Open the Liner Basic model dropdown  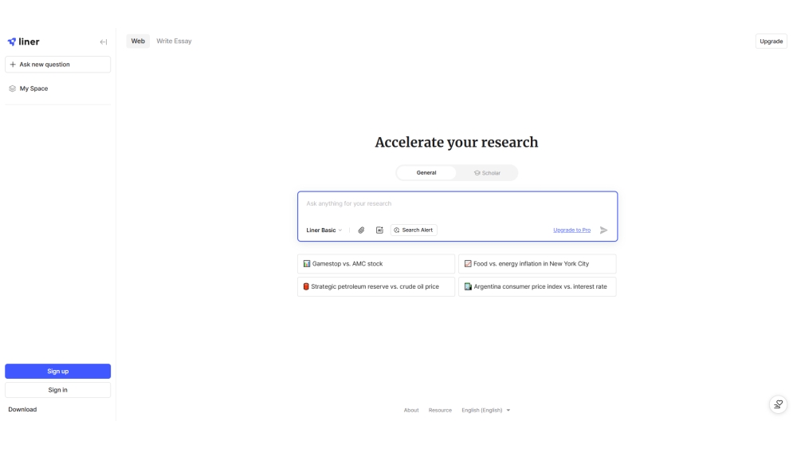pos(324,230)
